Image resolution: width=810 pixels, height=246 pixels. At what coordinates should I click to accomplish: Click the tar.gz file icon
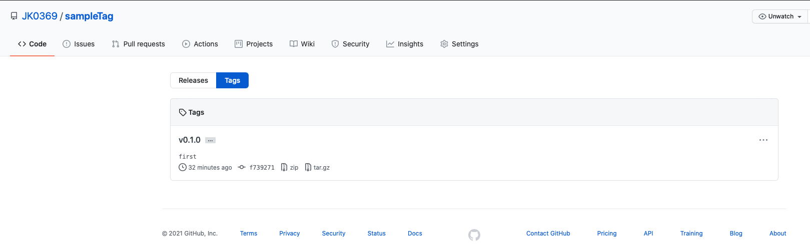pyautogui.click(x=308, y=167)
